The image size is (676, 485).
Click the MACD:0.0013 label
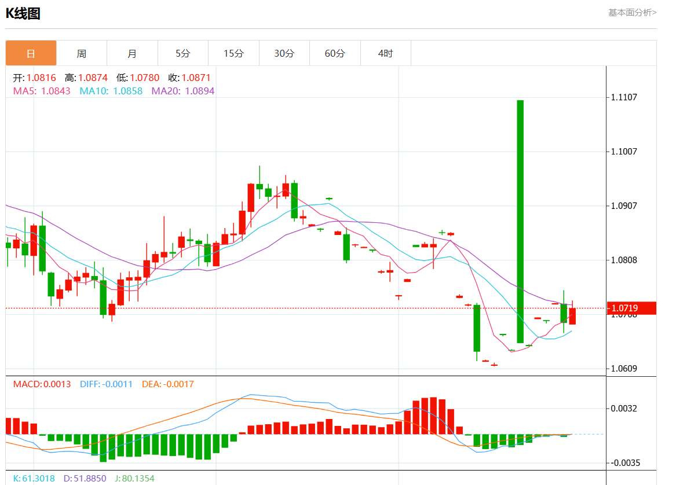42,384
